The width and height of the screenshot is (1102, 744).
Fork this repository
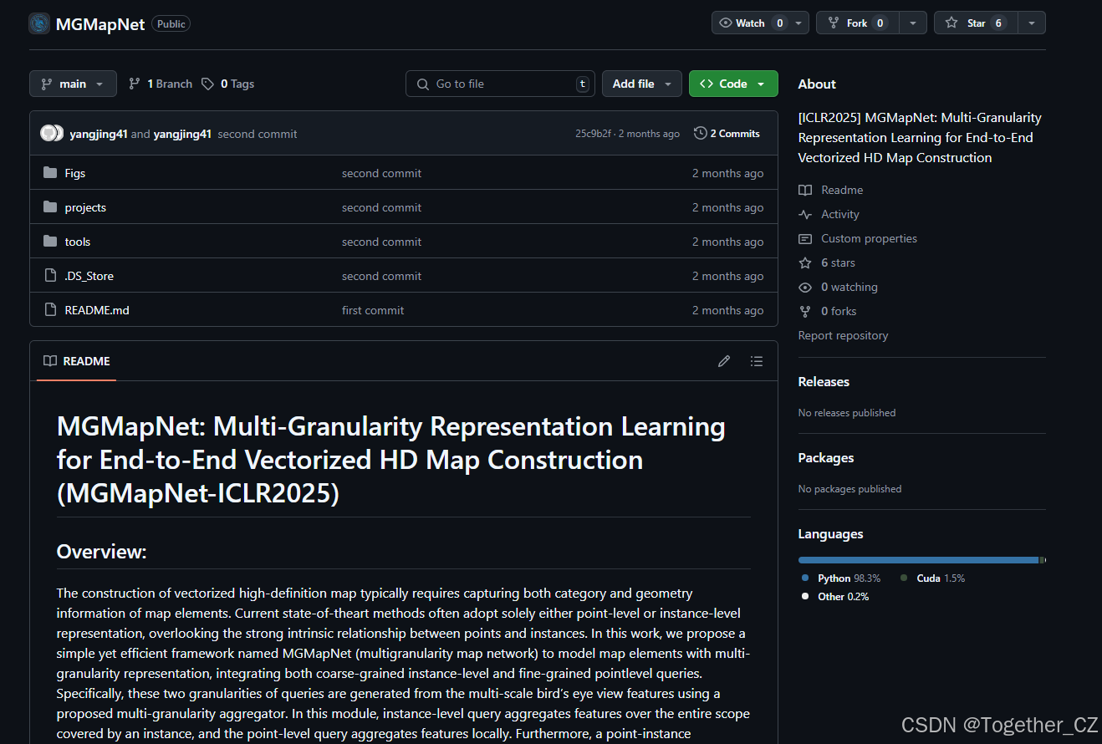point(856,23)
